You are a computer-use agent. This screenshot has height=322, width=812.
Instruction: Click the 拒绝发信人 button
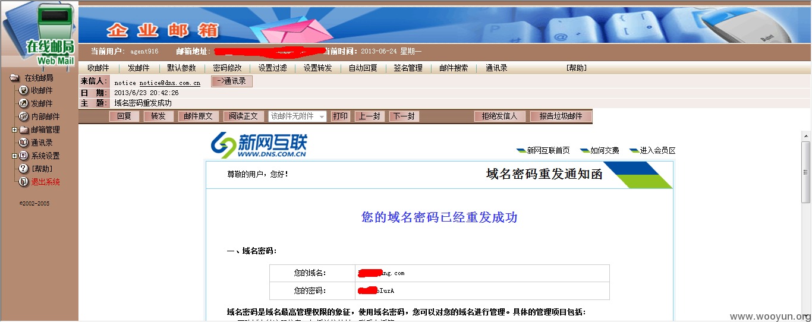tap(500, 116)
